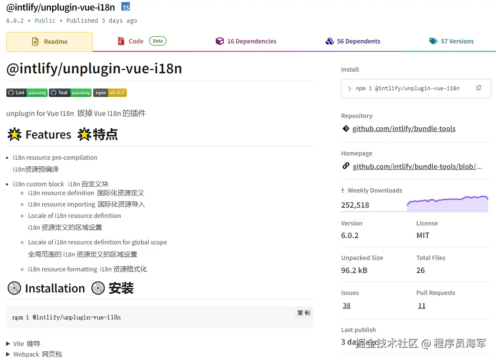This screenshot has height=359, width=496.
Task: Open the Test passing badge
Action: pos(70,93)
